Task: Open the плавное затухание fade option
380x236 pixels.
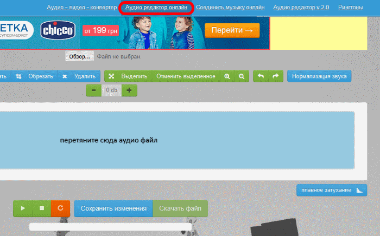Action: click(331, 191)
